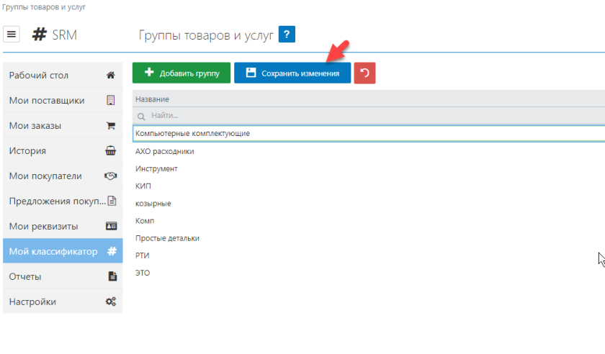Click the Сохранить изменения button
The height and width of the screenshot is (354, 605).
292,73
